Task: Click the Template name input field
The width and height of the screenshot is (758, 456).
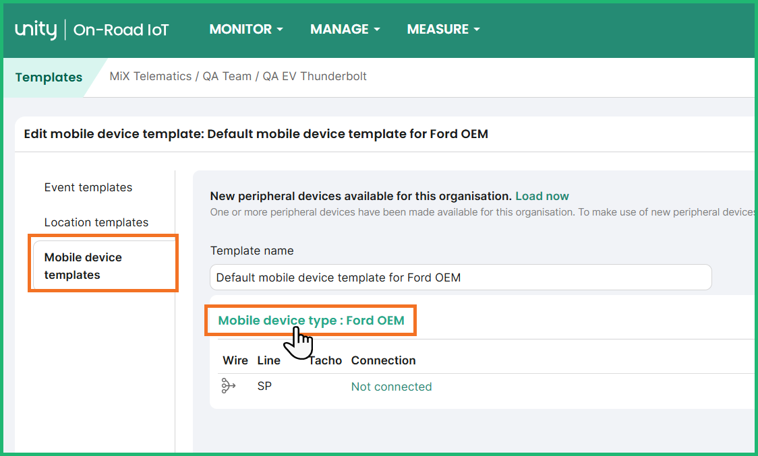Action: pyautogui.click(x=461, y=277)
